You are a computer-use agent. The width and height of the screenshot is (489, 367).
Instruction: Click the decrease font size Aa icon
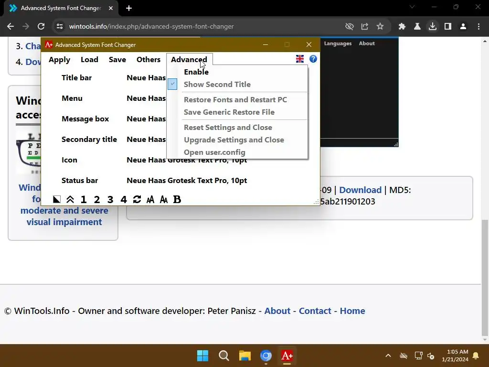tap(164, 199)
